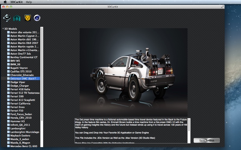Select Ferrari 458 Italia

(20, 89)
